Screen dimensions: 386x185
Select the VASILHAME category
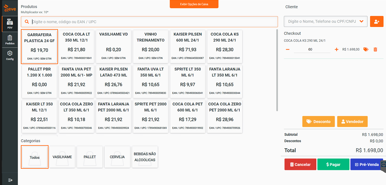(x=62, y=157)
